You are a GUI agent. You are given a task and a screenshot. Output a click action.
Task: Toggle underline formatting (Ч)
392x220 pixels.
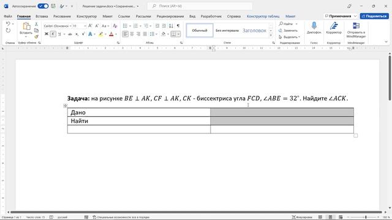pyautogui.click(x=59, y=34)
